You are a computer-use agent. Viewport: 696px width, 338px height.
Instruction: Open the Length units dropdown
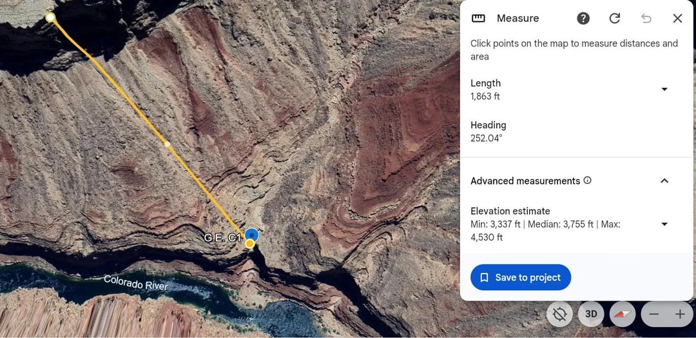click(664, 89)
